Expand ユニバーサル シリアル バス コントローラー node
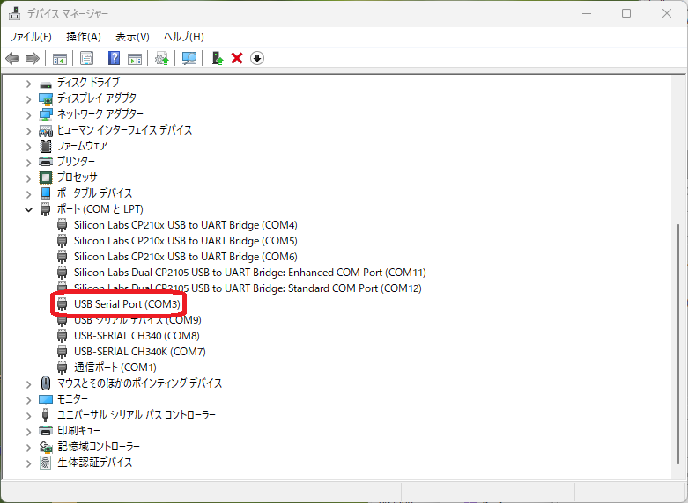This screenshot has width=688, height=503. pyautogui.click(x=28, y=415)
